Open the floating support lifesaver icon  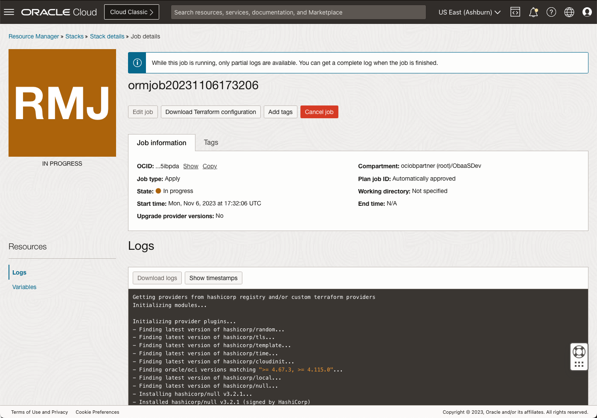coord(579,351)
